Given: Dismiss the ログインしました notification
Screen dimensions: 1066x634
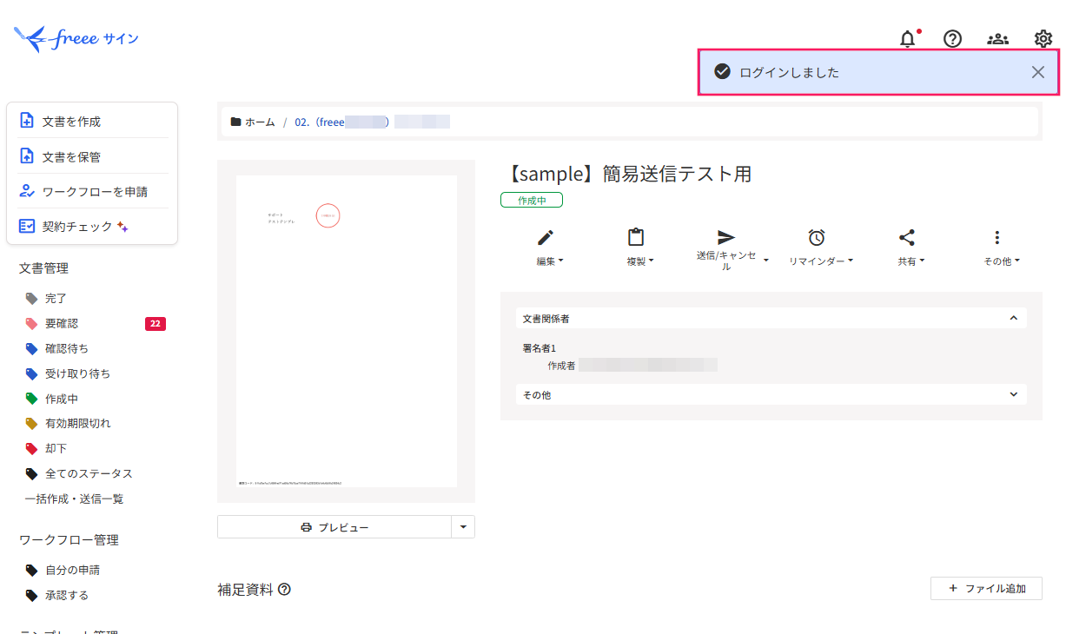Looking at the screenshot, I should tap(1038, 72).
